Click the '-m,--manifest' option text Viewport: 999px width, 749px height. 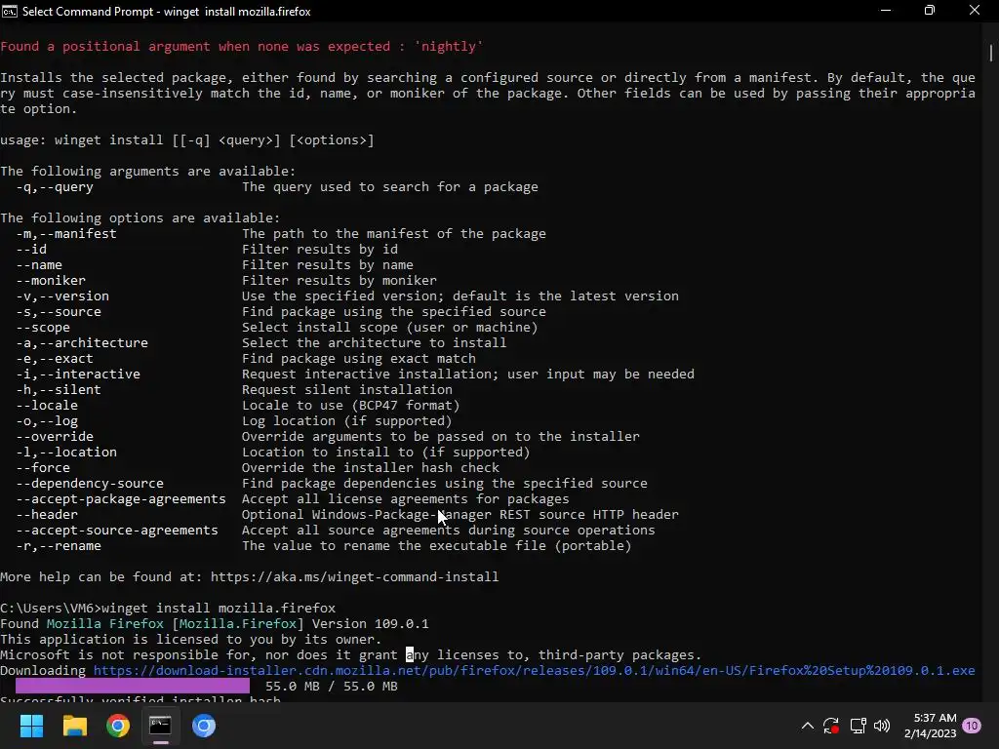coord(66,234)
